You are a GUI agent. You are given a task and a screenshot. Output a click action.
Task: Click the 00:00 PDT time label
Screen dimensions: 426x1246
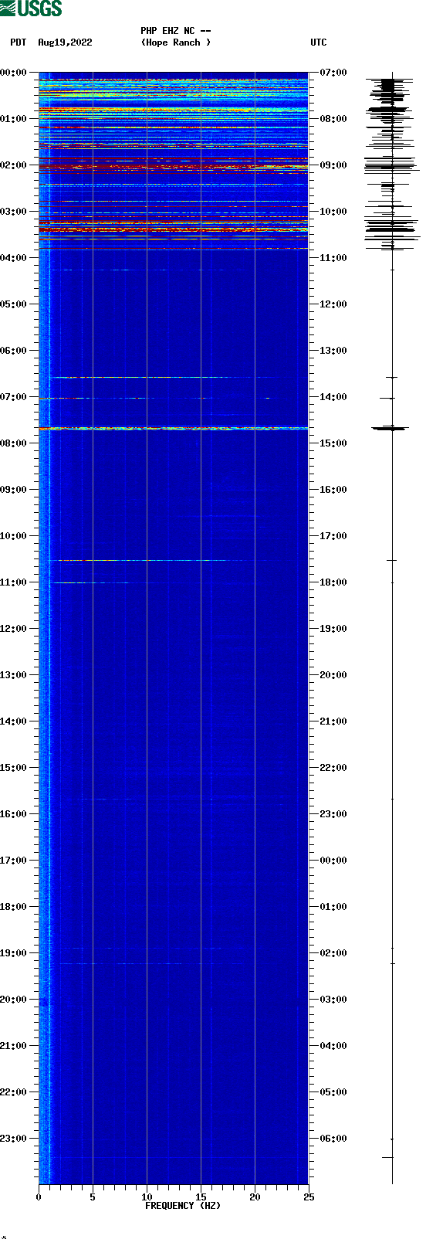point(13,73)
